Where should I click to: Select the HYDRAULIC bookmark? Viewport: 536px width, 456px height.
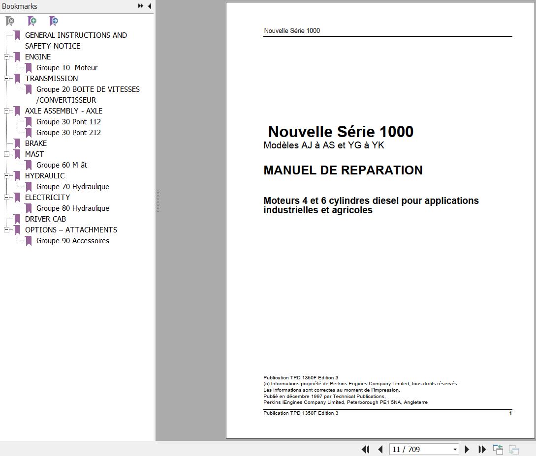click(44, 176)
